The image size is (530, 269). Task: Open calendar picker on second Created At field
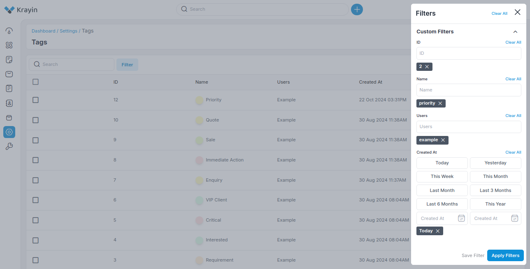pyautogui.click(x=515, y=218)
